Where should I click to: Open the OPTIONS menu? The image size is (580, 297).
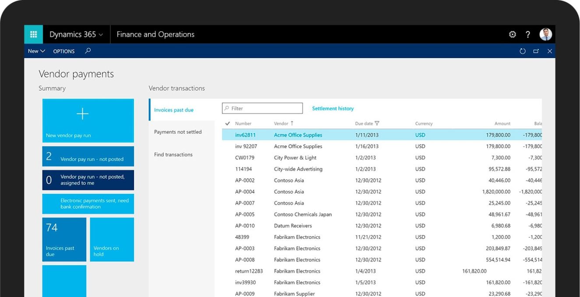[64, 51]
